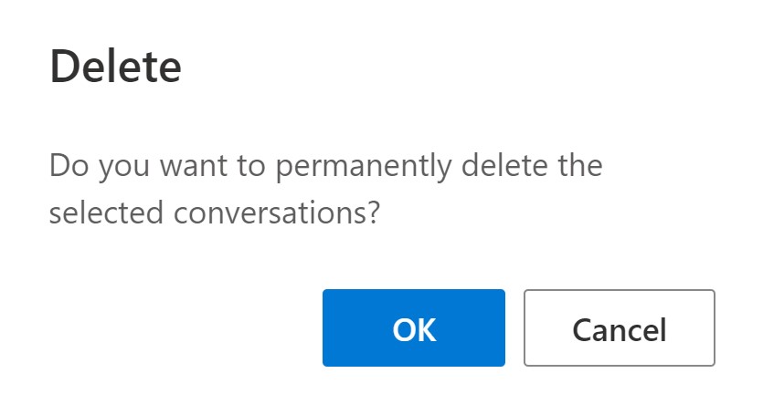Choose Cancel to keep conversations
The image size is (763, 415).
point(620,328)
